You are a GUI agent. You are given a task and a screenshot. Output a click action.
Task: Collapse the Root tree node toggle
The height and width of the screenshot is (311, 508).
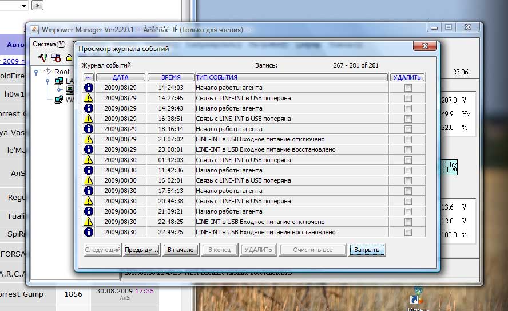36,72
